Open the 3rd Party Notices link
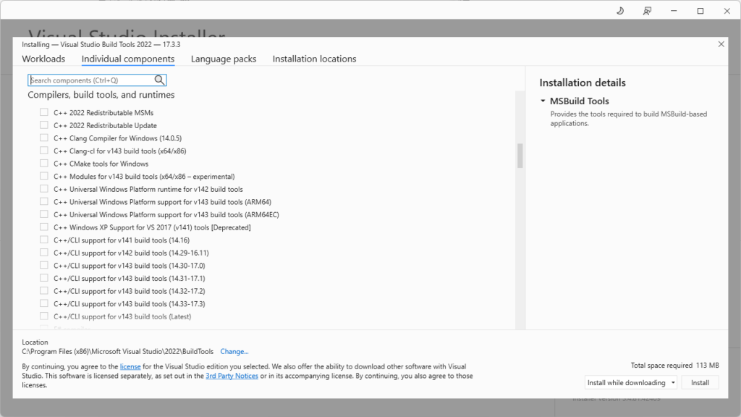This screenshot has height=417, width=741. (232, 376)
